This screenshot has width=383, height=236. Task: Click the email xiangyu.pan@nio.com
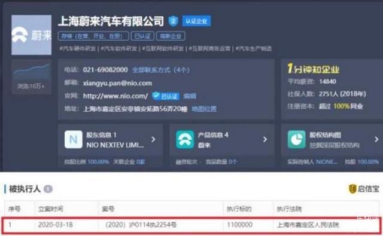click(x=117, y=83)
